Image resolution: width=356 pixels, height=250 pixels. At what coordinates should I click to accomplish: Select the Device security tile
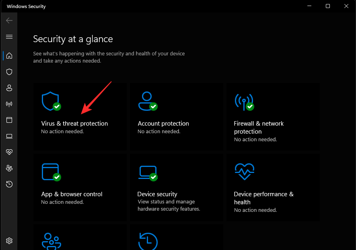(176, 187)
